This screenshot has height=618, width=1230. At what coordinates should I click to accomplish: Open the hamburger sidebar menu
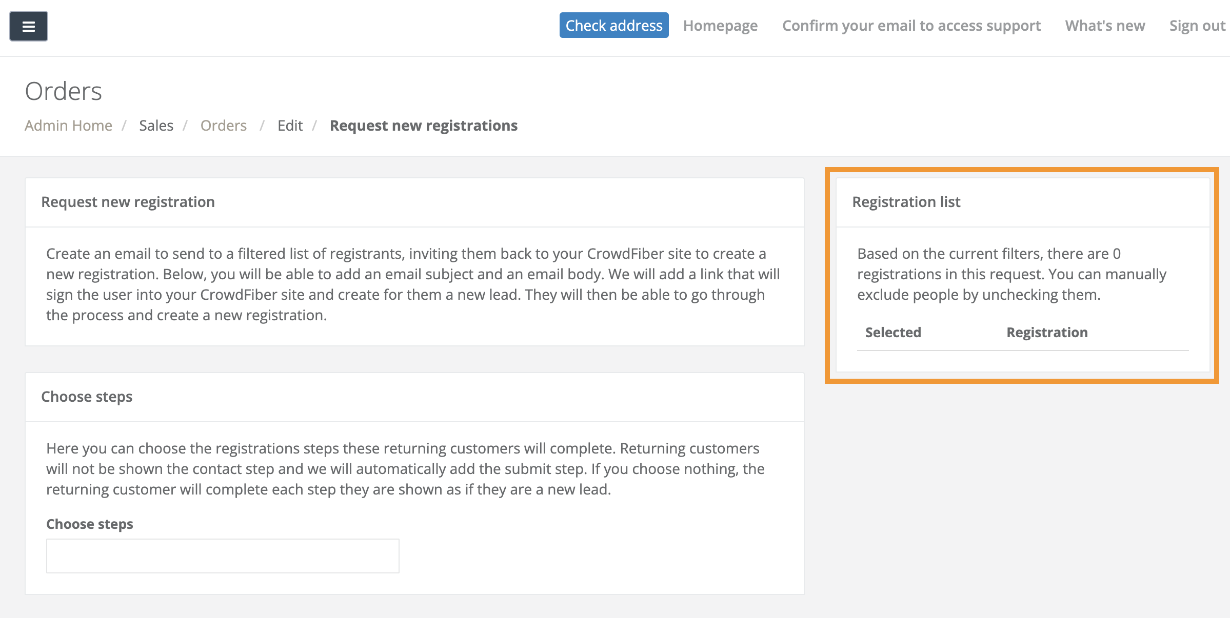click(x=29, y=26)
